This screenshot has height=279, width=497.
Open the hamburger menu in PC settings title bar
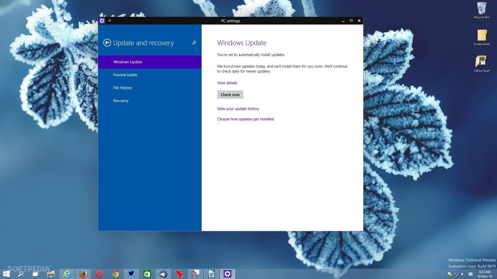coord(110,21)
